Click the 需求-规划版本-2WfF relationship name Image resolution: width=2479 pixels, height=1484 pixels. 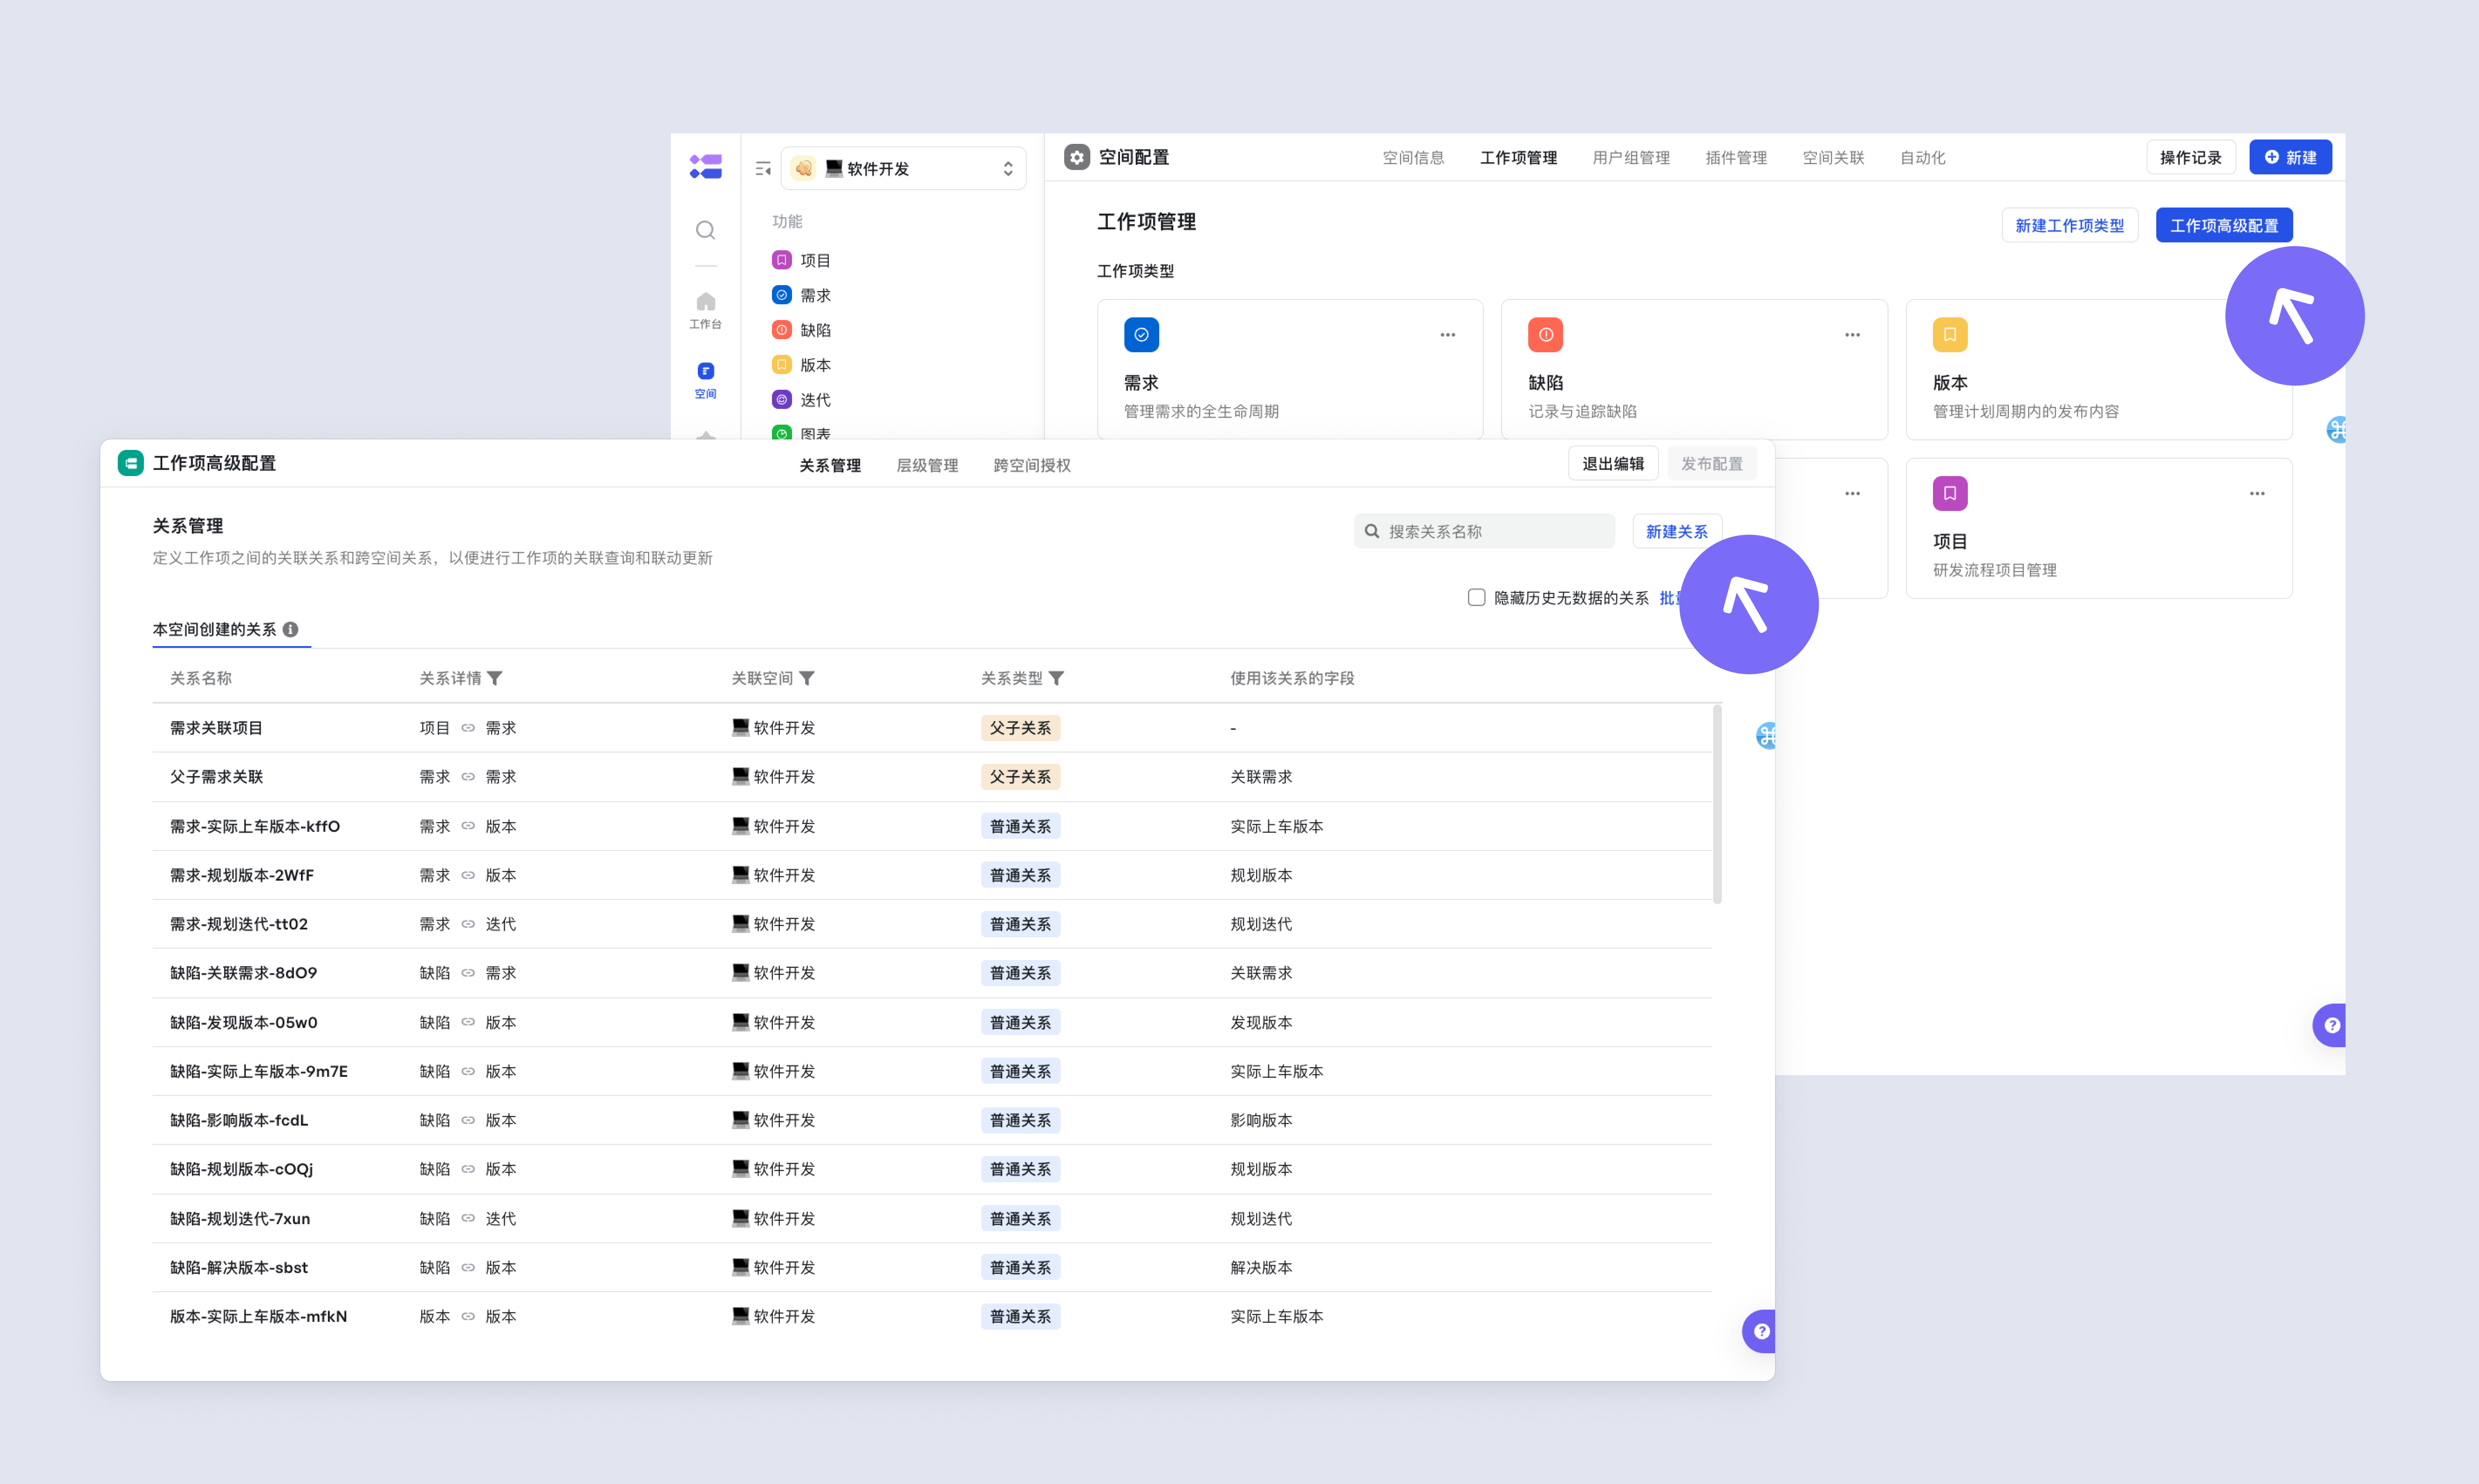pyautogui.click(x=241, y=875)
